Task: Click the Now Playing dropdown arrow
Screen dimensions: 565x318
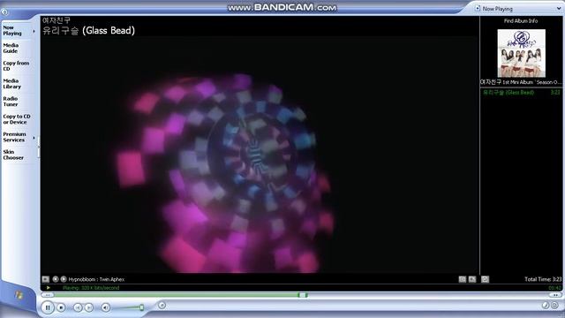Action: (559, 9)
